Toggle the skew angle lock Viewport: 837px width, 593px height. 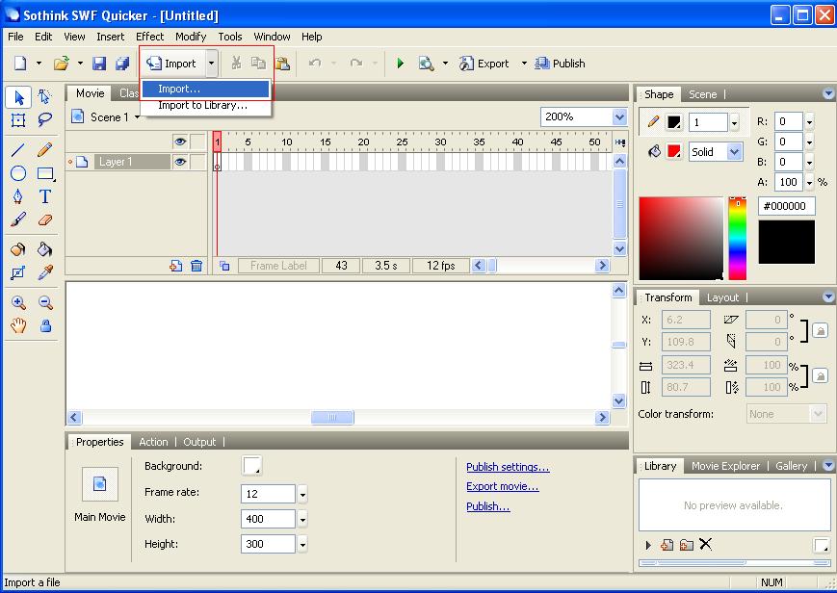(820, 330)
